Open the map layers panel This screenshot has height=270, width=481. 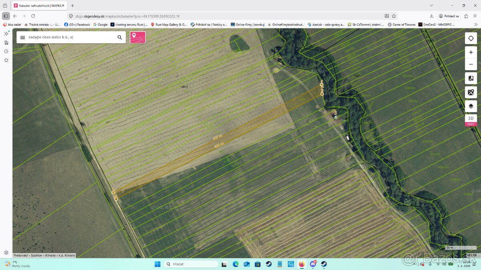(471, 106)
